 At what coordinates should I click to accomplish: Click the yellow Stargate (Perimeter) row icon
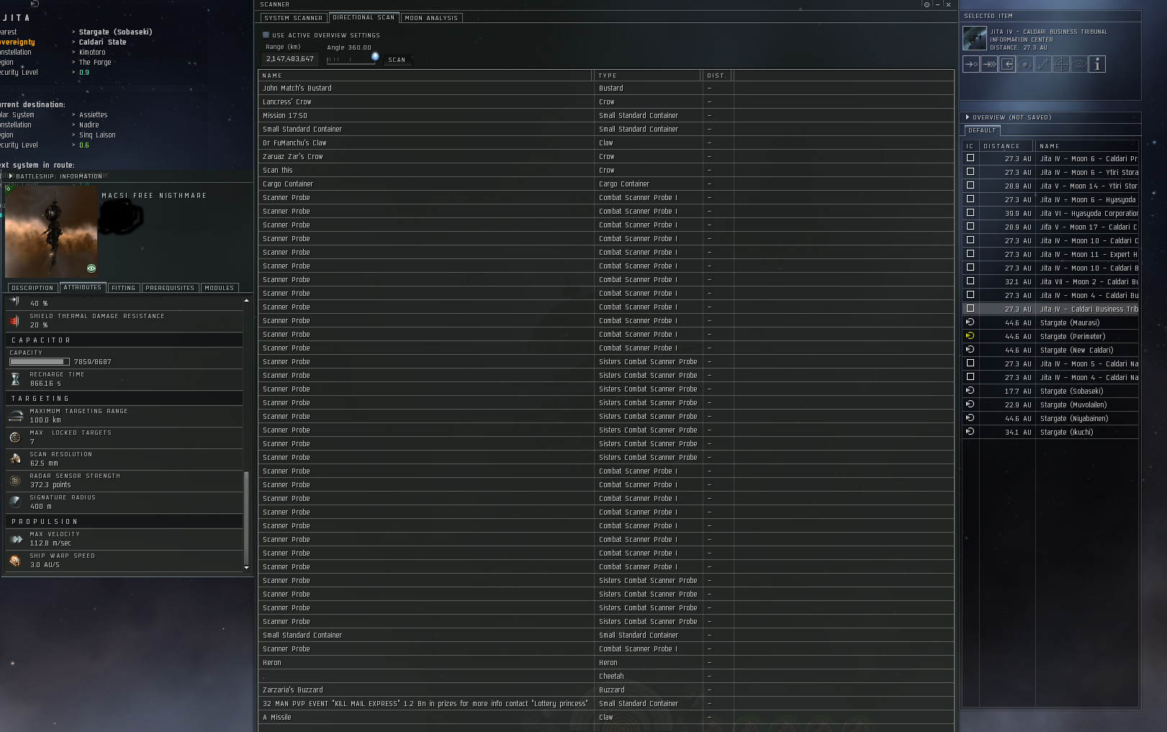click(x=970, y=336)
